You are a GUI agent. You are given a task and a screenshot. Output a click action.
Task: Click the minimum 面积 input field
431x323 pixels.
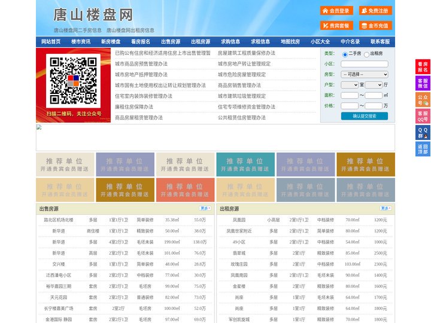350,95
